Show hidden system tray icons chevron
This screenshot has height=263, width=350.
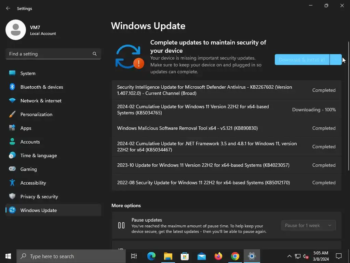click(289, 256)
